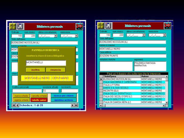This screenshot has height=138, width=184.
Task: Click the cancella scheda button
Action: (x=39, y=96)
